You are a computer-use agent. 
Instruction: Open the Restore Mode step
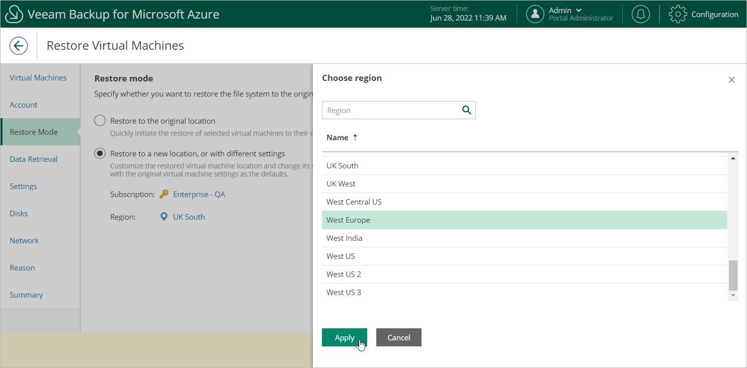pos(40,132)
